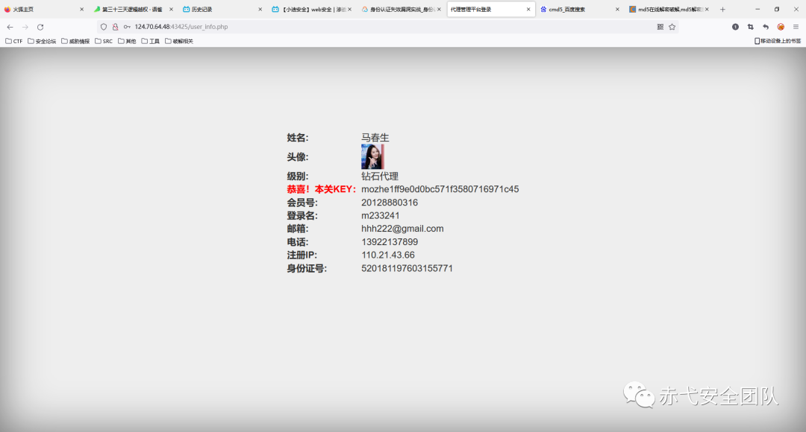Open the SRC bookmark folder
806x432 pixels.
tap(104, 41)
